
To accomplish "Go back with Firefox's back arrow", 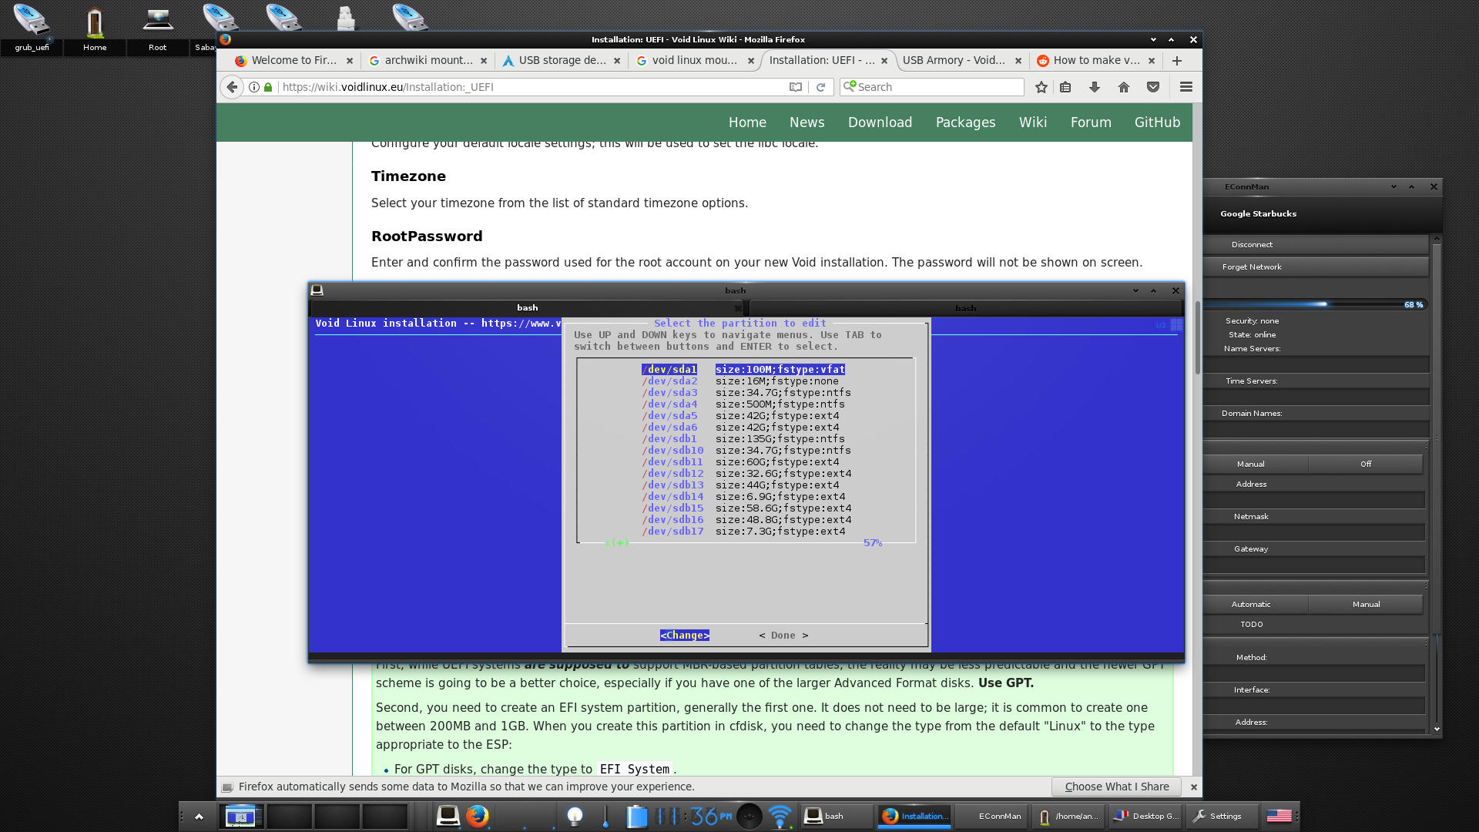I will point(232,87).
